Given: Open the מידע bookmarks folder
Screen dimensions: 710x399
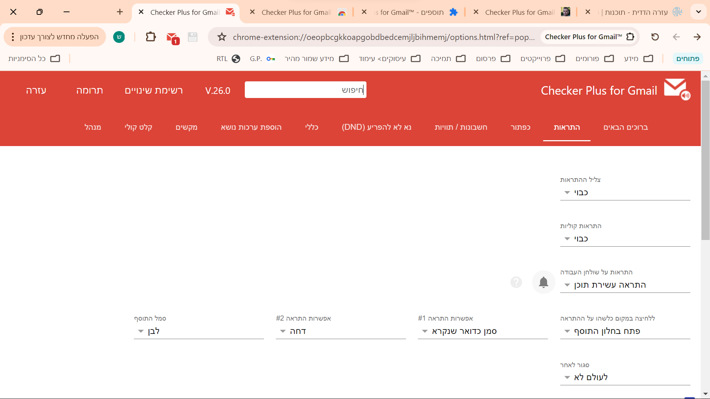Looking at the screenshot, I should coord(639,59).
